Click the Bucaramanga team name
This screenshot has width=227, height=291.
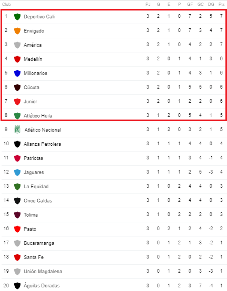point(39,243)
